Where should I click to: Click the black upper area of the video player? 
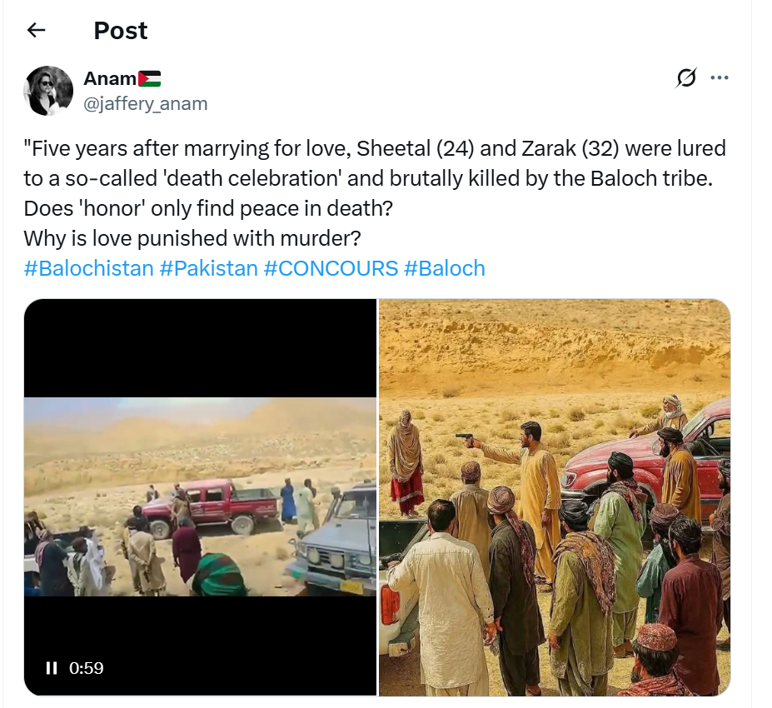tap(201, 348)
